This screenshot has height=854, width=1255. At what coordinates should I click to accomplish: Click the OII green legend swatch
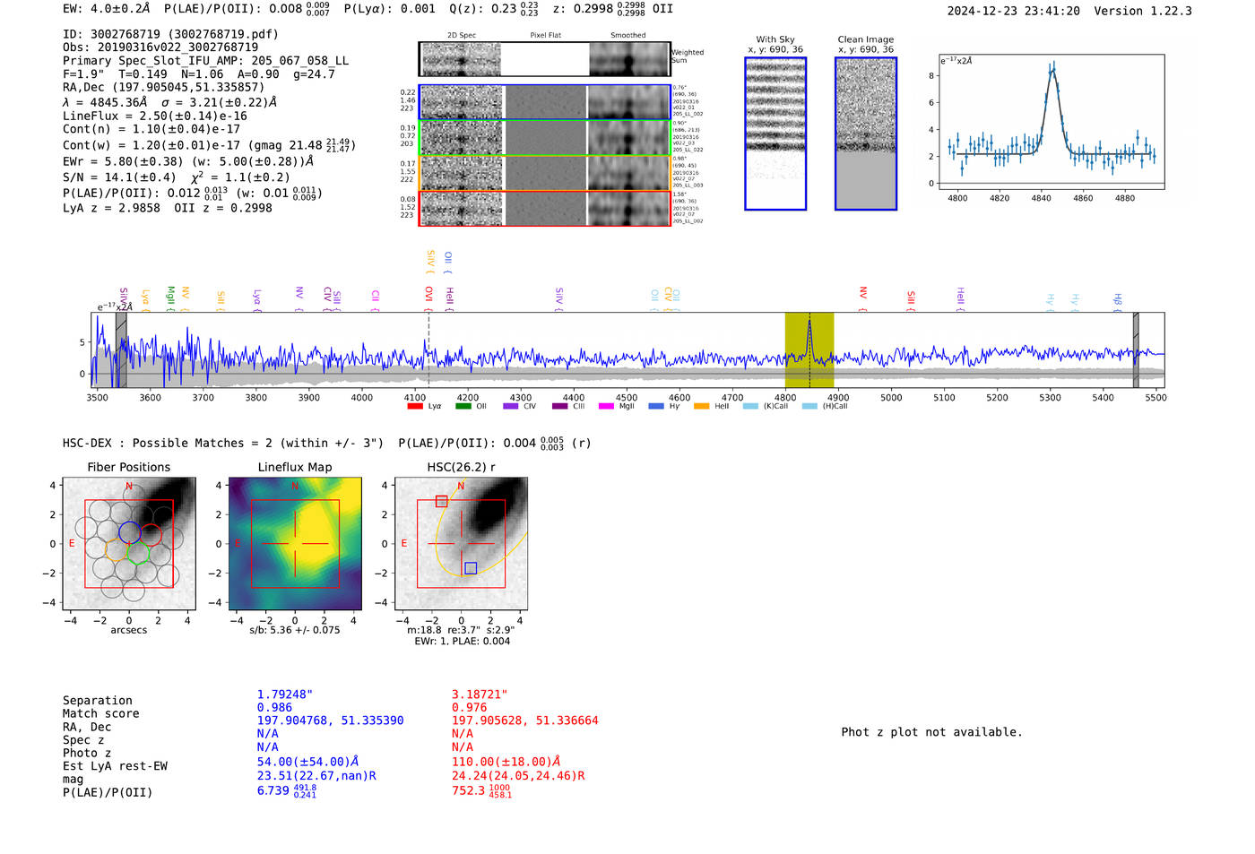coord(463,407)
